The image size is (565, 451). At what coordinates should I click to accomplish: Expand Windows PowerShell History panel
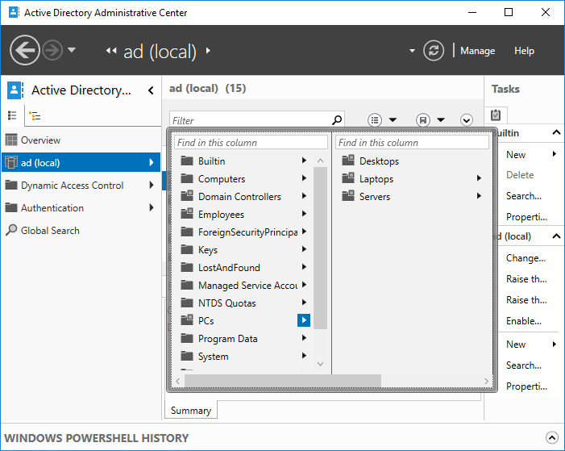tap(551, 437)
